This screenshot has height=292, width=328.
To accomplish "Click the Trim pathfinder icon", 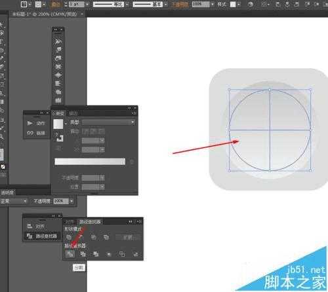I will [83, 254].
